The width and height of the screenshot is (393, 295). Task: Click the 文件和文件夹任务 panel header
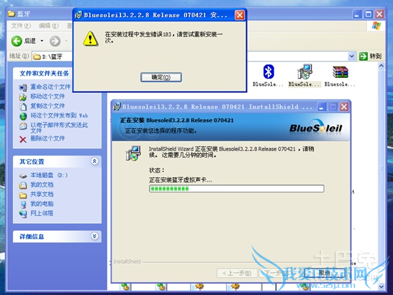tap(44, 73)
